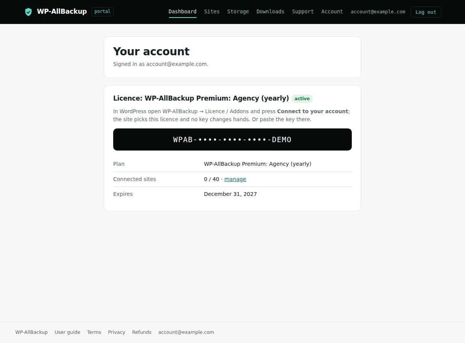465x343 pixels.
Task: Open the User guide footer link
Action: (67, 332)
